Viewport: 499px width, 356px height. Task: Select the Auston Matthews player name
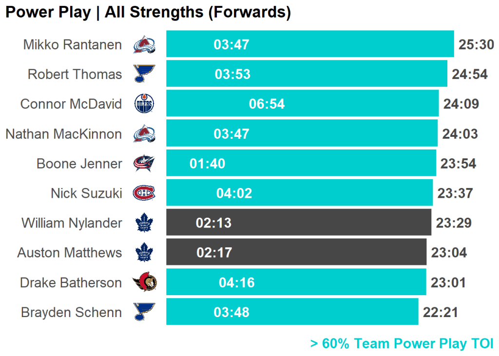[x=70, y=253]
